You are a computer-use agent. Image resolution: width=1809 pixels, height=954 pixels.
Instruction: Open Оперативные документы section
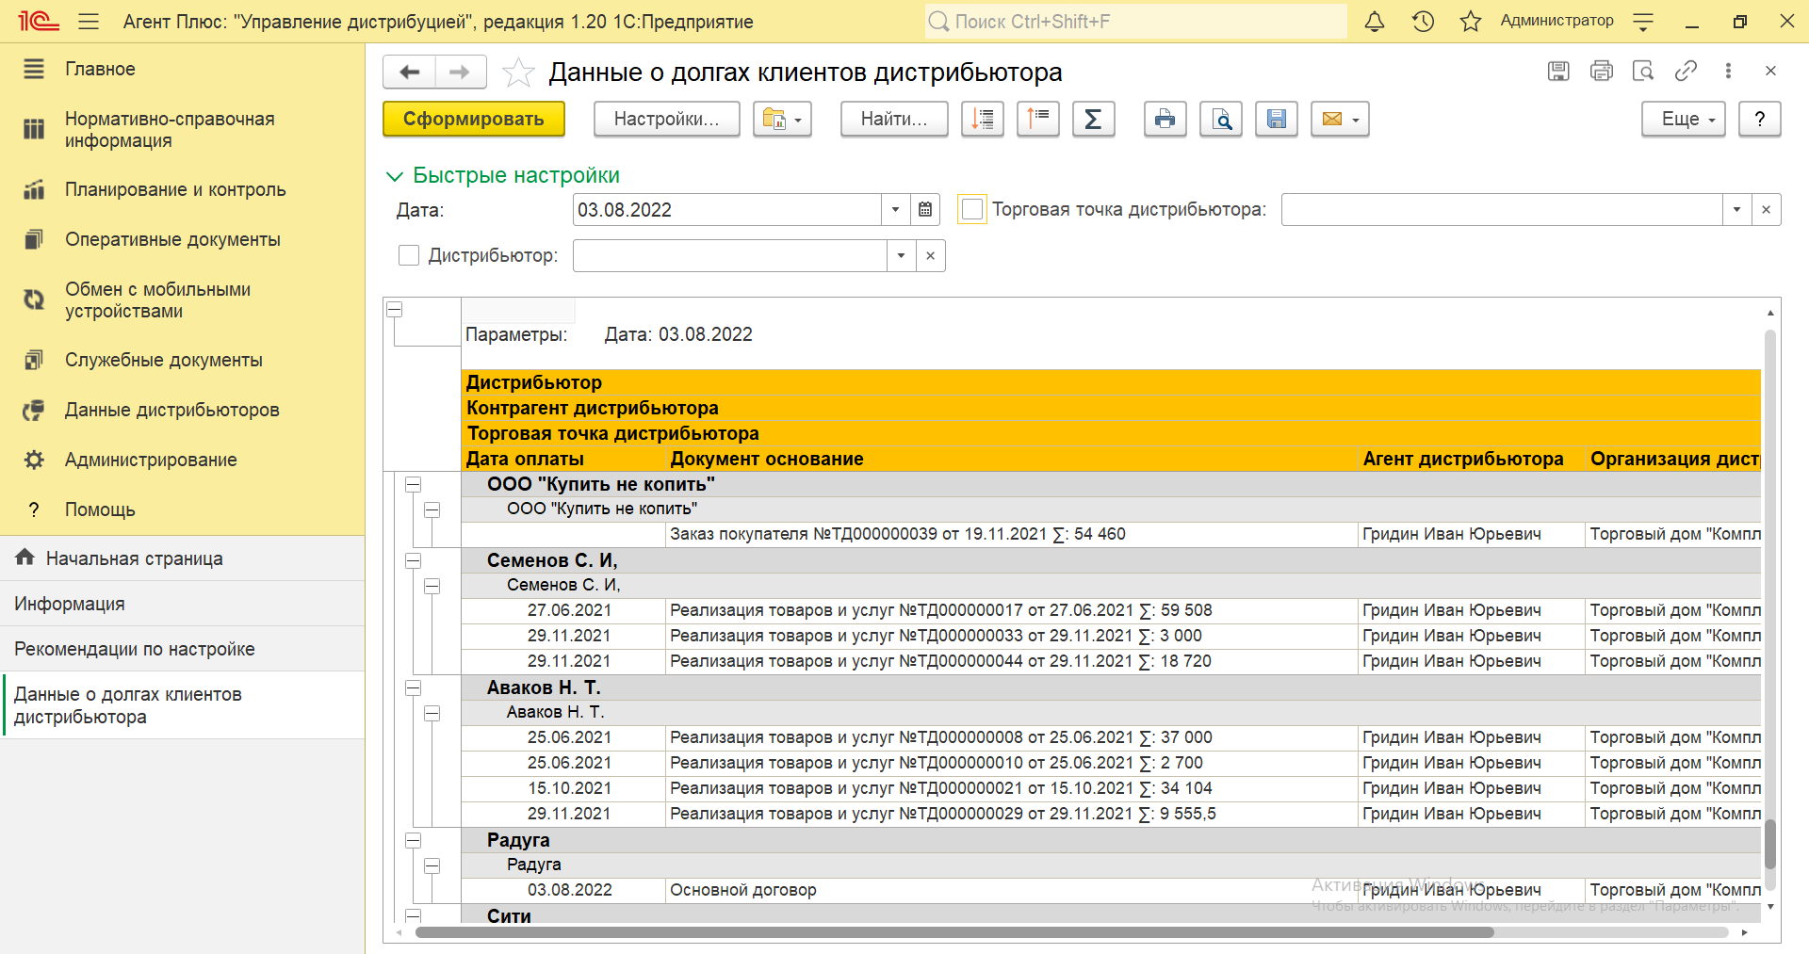(183, 239)
